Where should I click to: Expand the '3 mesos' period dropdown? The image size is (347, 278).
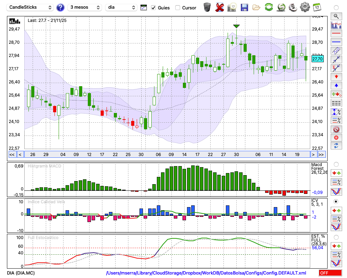point(84,7)
